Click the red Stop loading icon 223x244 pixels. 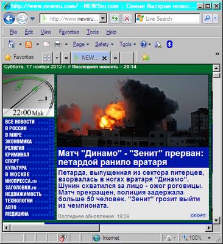pyautogui.click(x=127, y=19)
